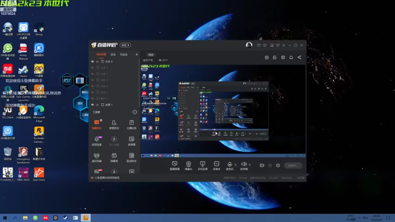This screenshot has width=395, height=222.
Task: Open the 虚拟形象 virtual avatar tool
Action: (x=96, y=157)
